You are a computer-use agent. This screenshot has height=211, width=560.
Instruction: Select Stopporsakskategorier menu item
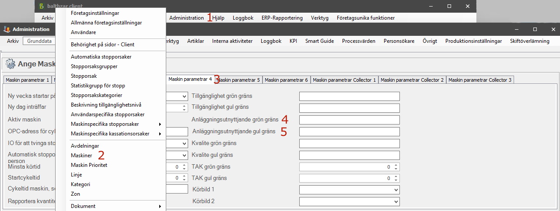tap(96, 95)
